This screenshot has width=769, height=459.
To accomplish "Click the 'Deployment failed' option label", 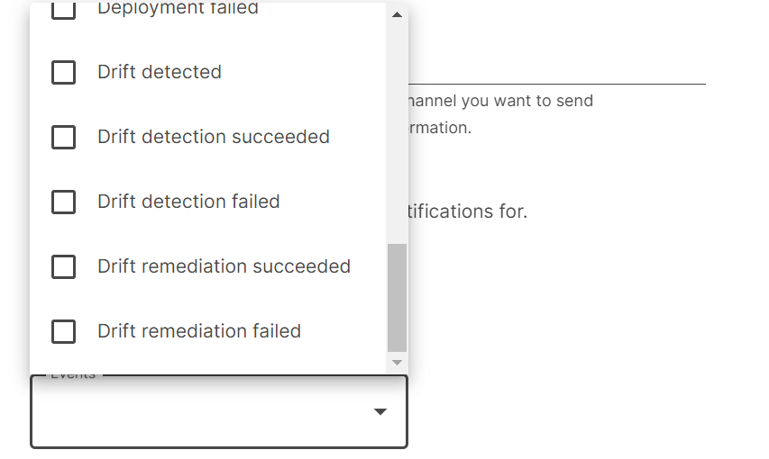I will coord(178,9).
